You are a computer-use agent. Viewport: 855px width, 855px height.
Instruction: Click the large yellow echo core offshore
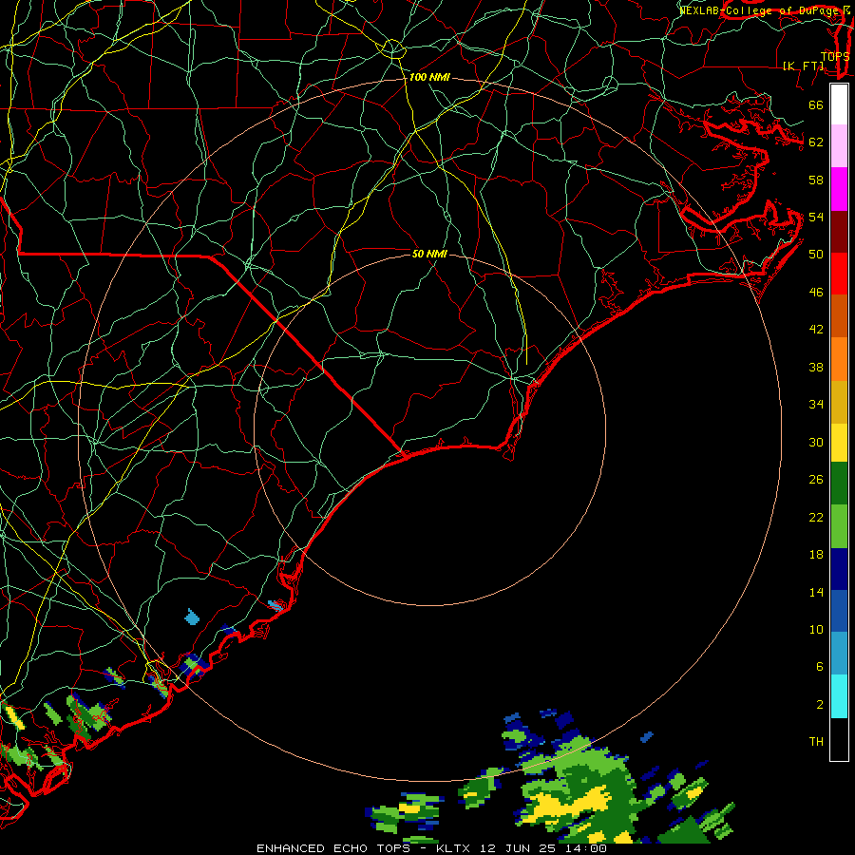[567, 806]
